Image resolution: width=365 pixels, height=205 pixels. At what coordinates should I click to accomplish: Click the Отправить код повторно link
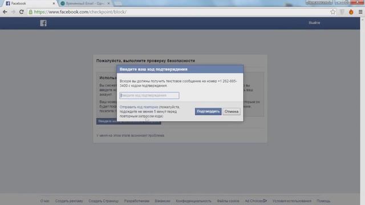click(x=139, y=107)
